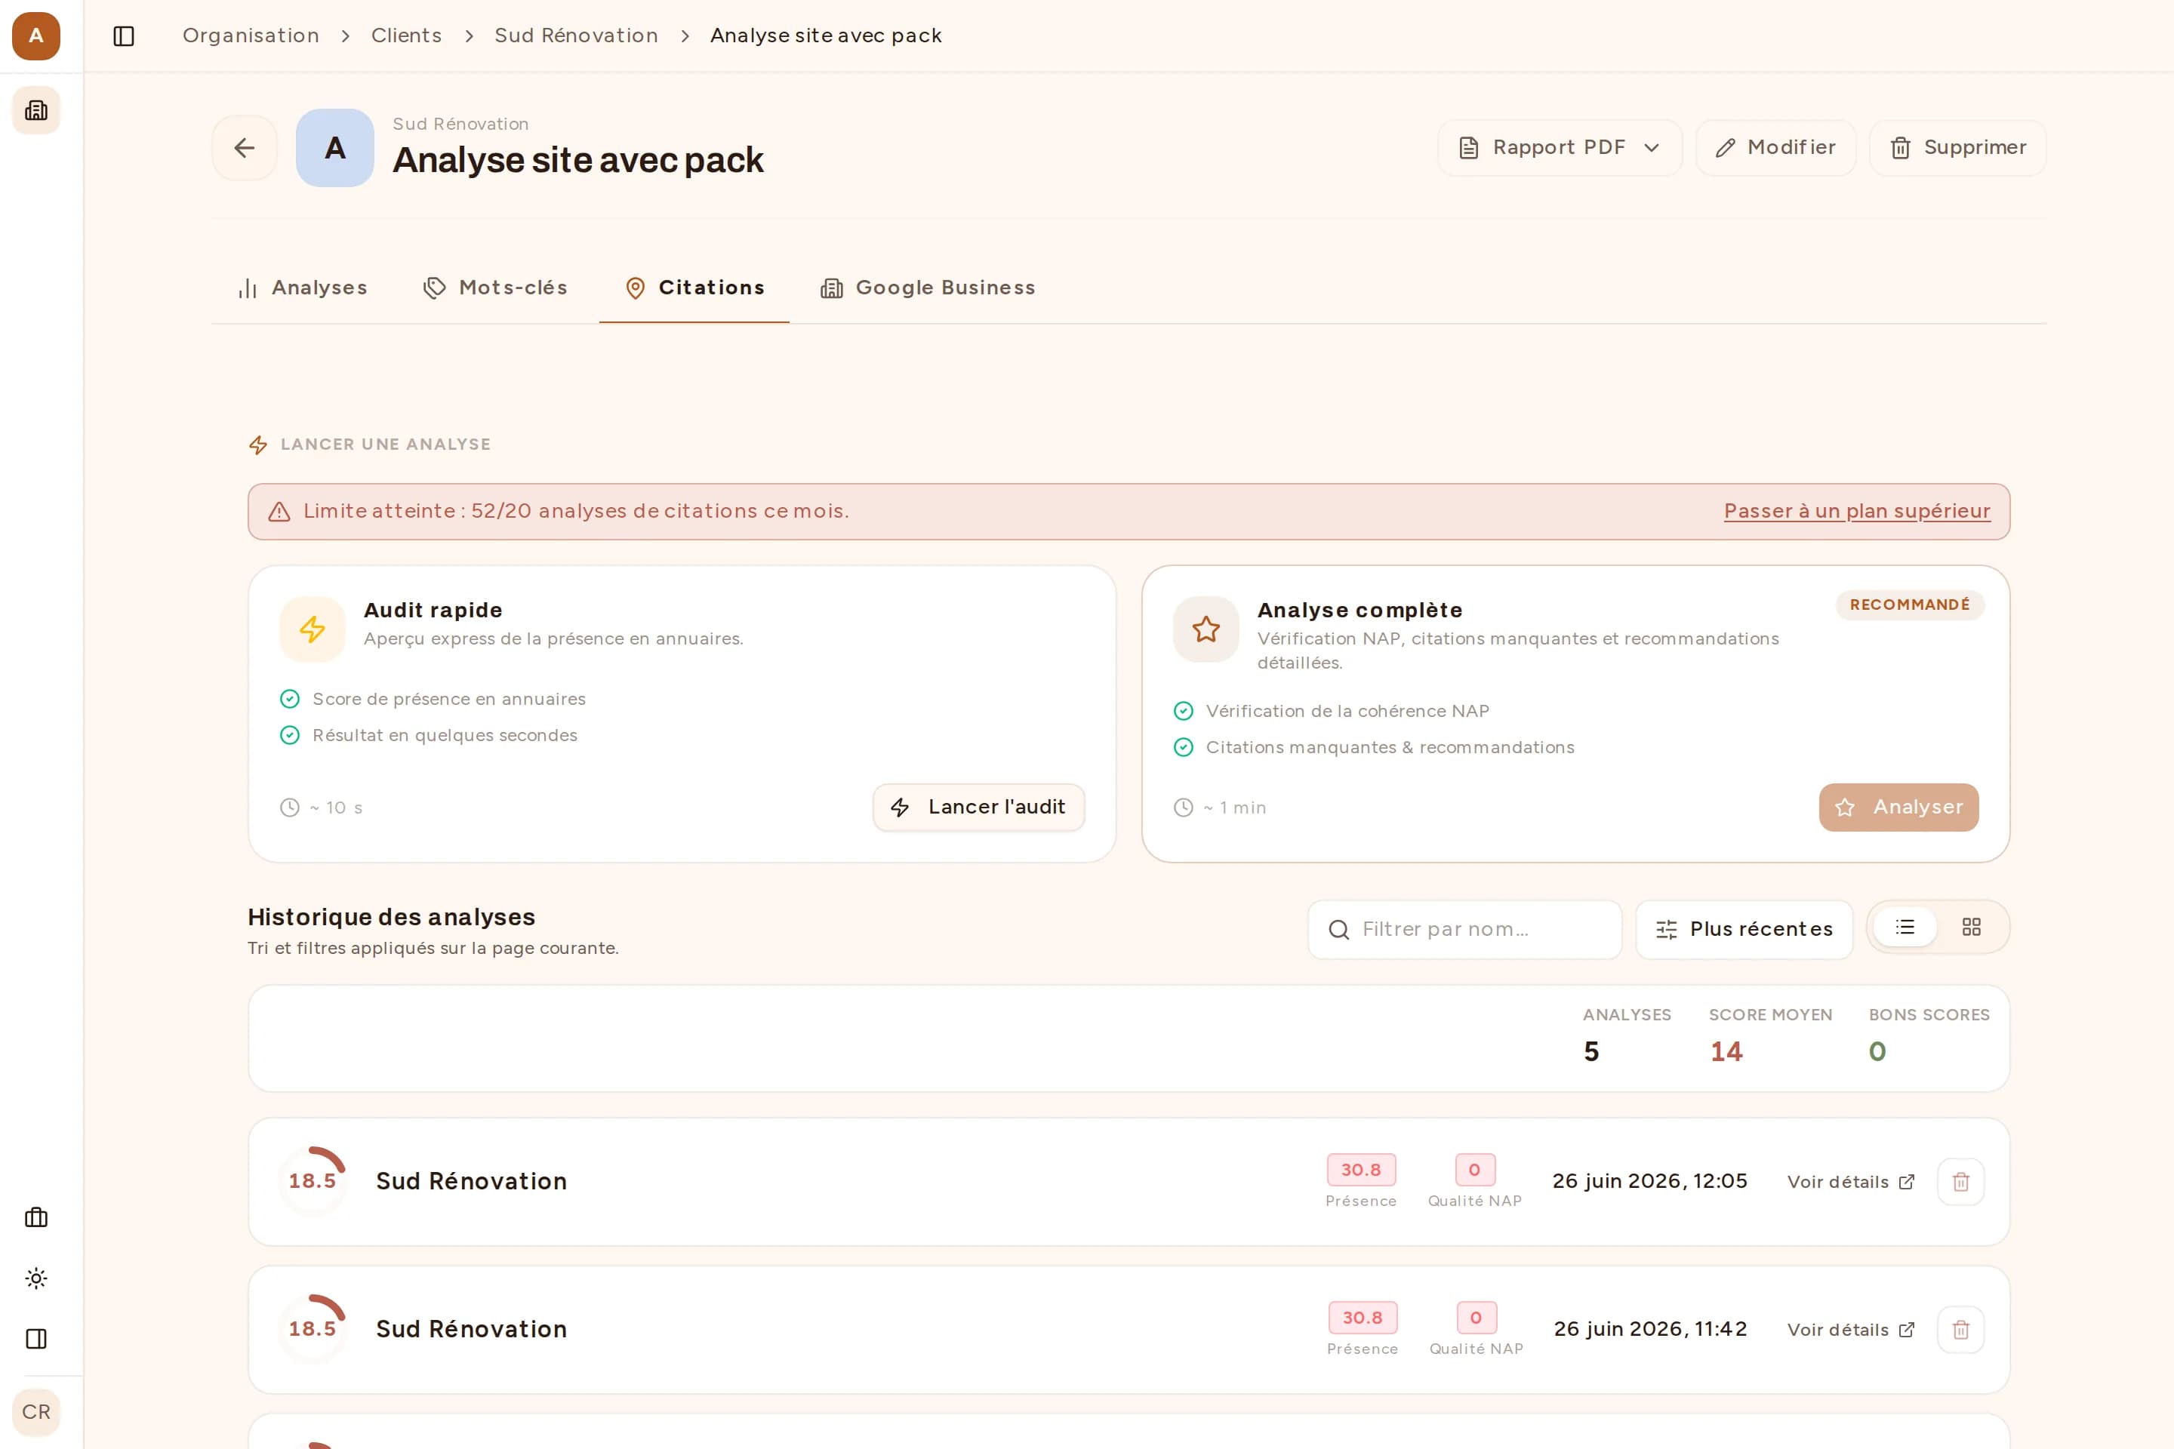
Task: Navigate to Clients breadcrumb
Action: (407, 36)
